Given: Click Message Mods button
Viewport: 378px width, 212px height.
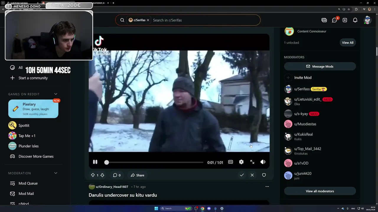Looking at the screenshot, I should pyautogui.click(x=320, y=67).
